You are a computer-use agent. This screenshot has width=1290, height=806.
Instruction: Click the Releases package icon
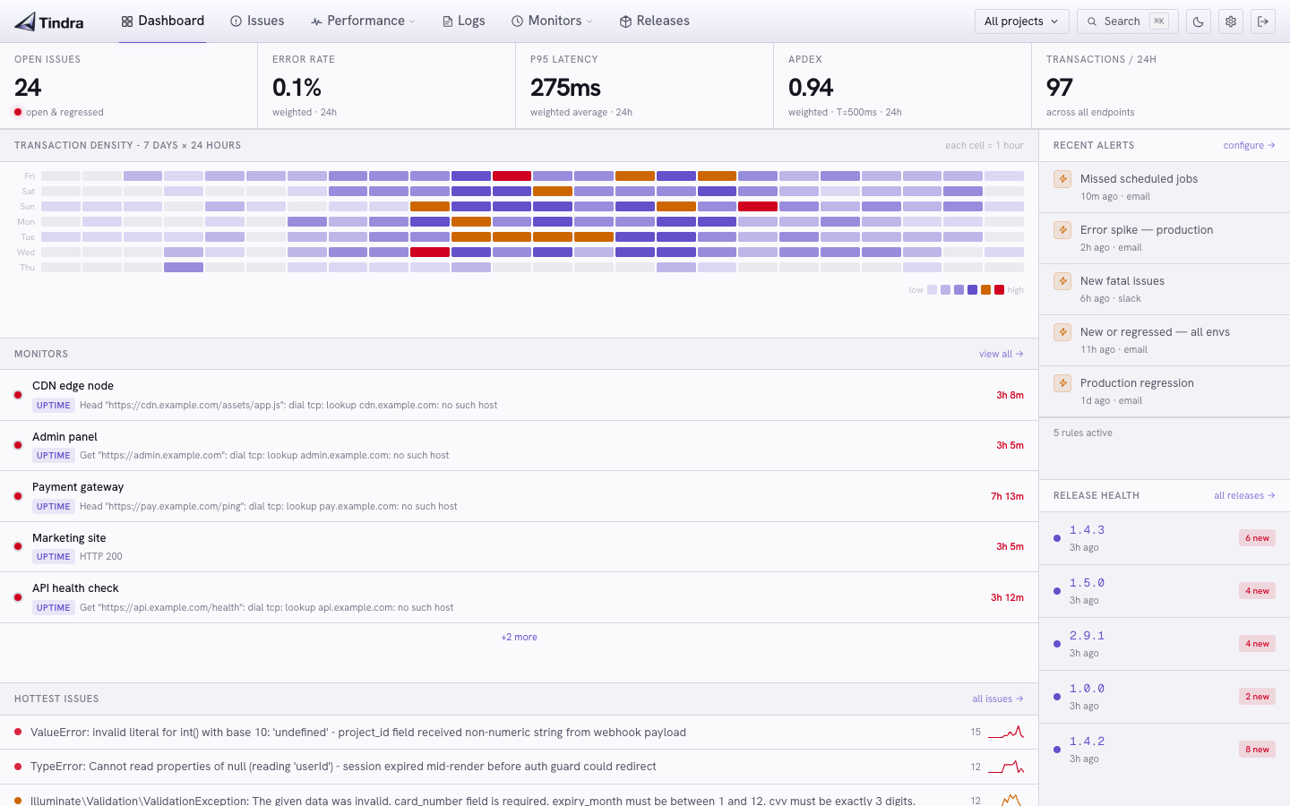(625, 21)
